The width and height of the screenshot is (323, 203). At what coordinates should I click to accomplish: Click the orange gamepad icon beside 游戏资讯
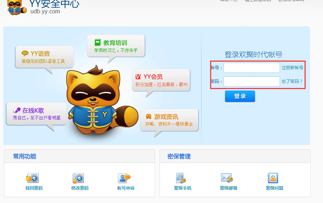[x=149, y=116]
